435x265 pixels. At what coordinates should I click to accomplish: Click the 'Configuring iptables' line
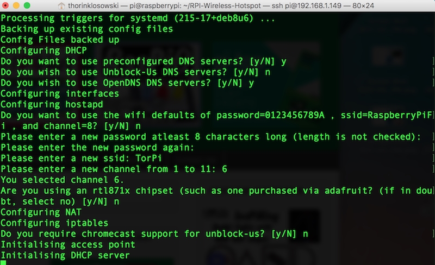tap(54, 223)
